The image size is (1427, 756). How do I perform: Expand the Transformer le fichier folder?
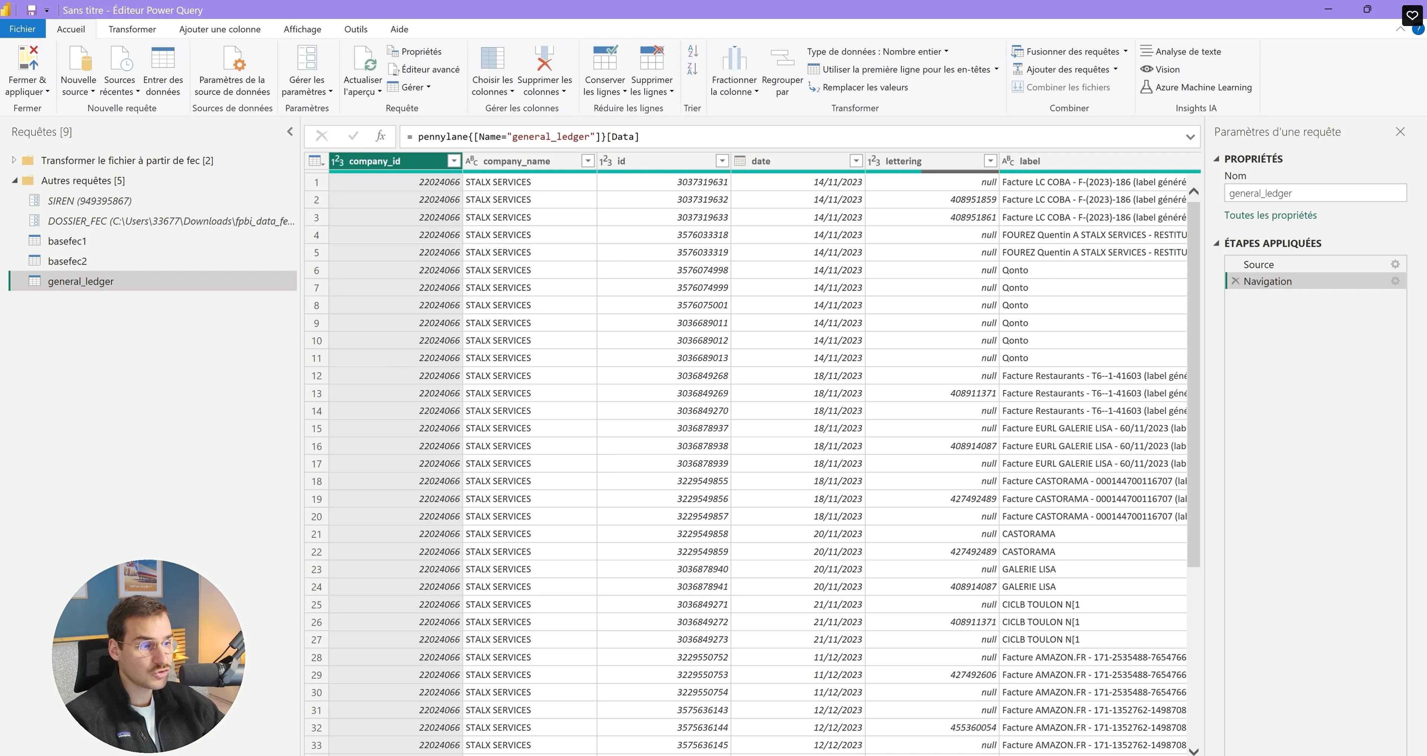(x=14, y=160)
